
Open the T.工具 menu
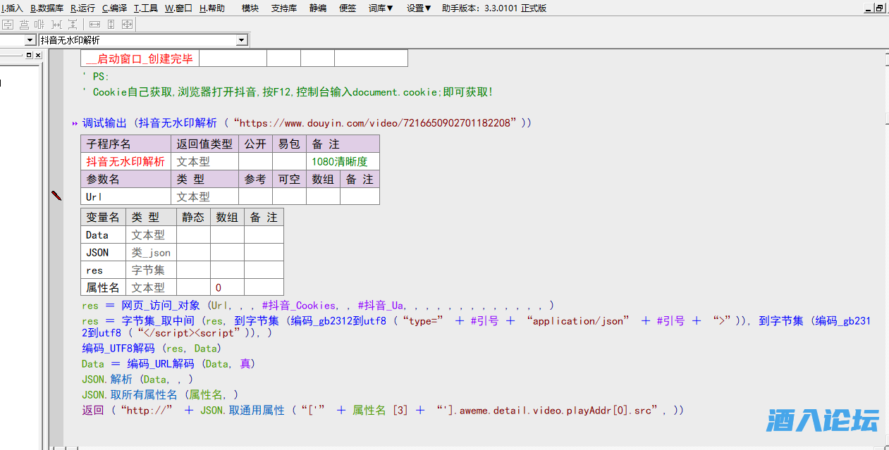(x=146, y=8)
